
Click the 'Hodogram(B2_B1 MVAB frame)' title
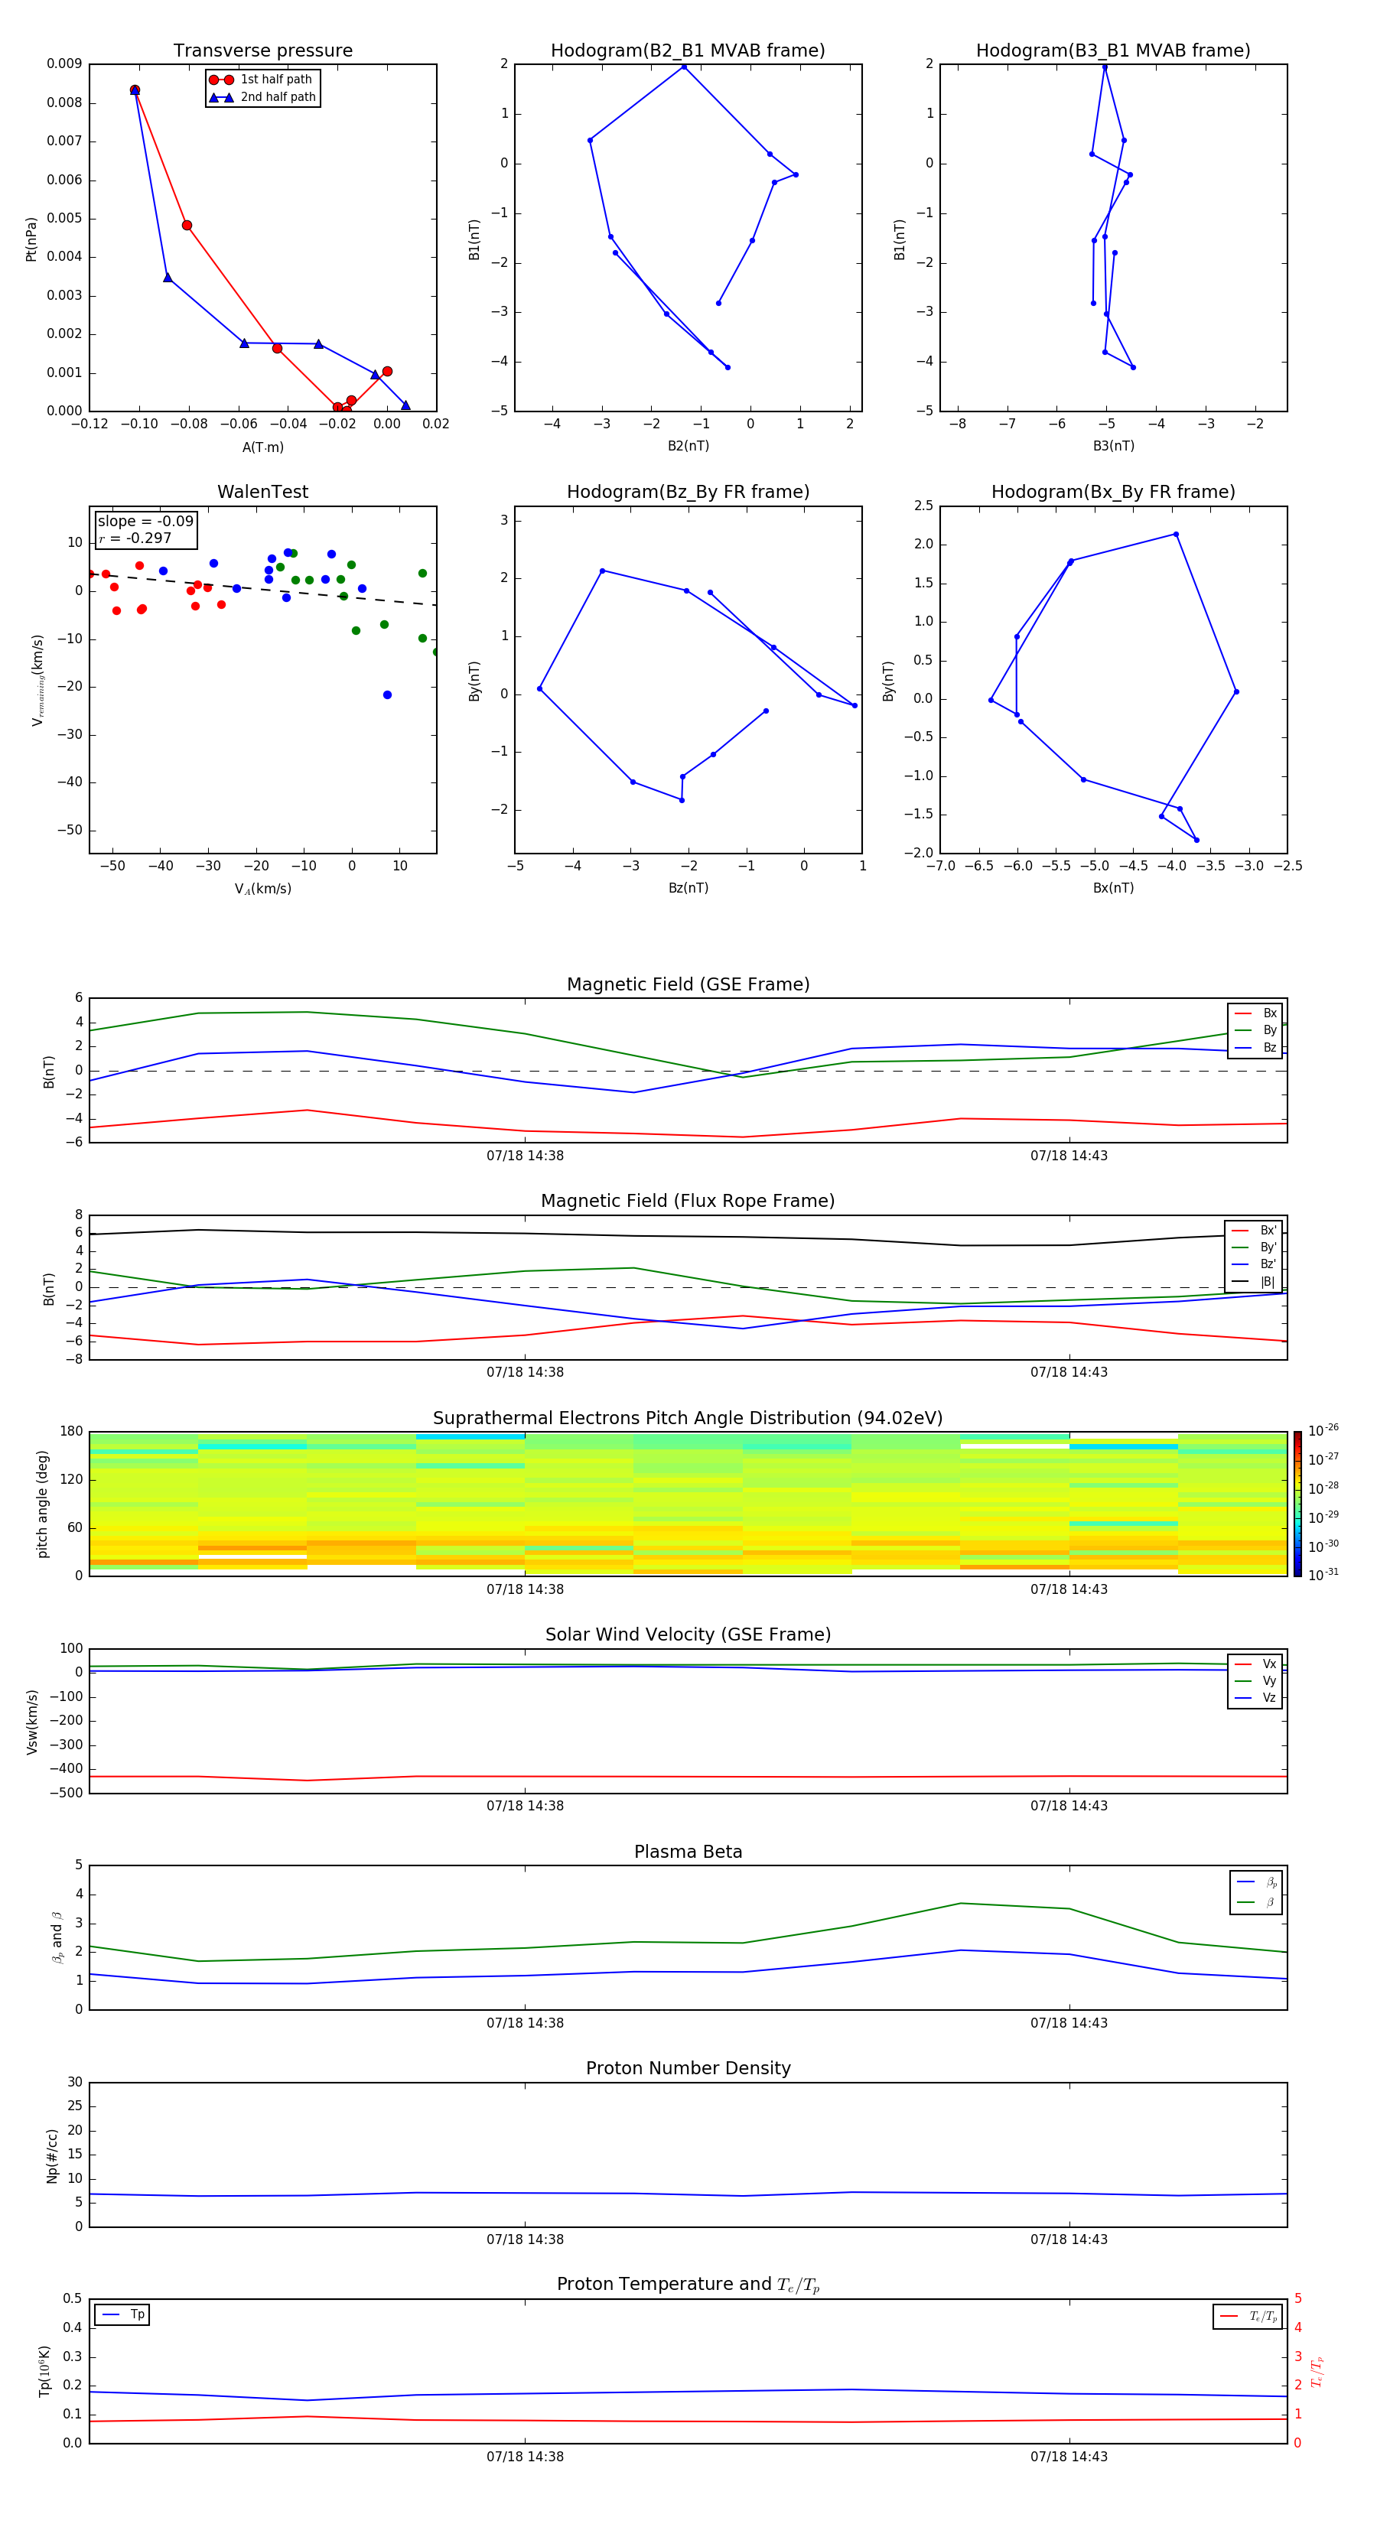pos(688,51)
